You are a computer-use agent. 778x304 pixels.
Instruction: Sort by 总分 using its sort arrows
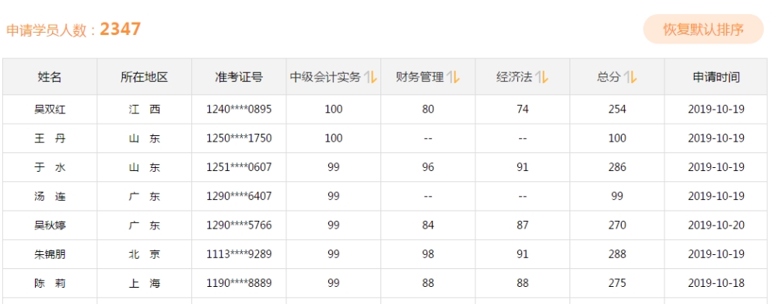630,78
